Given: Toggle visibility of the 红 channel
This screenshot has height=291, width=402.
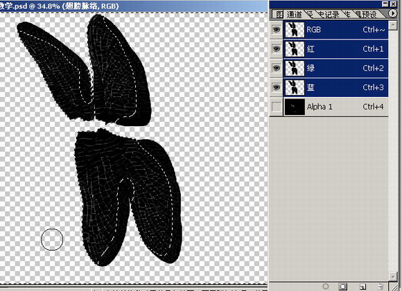Looking at the screenshot, I should [x=276, y=48].
